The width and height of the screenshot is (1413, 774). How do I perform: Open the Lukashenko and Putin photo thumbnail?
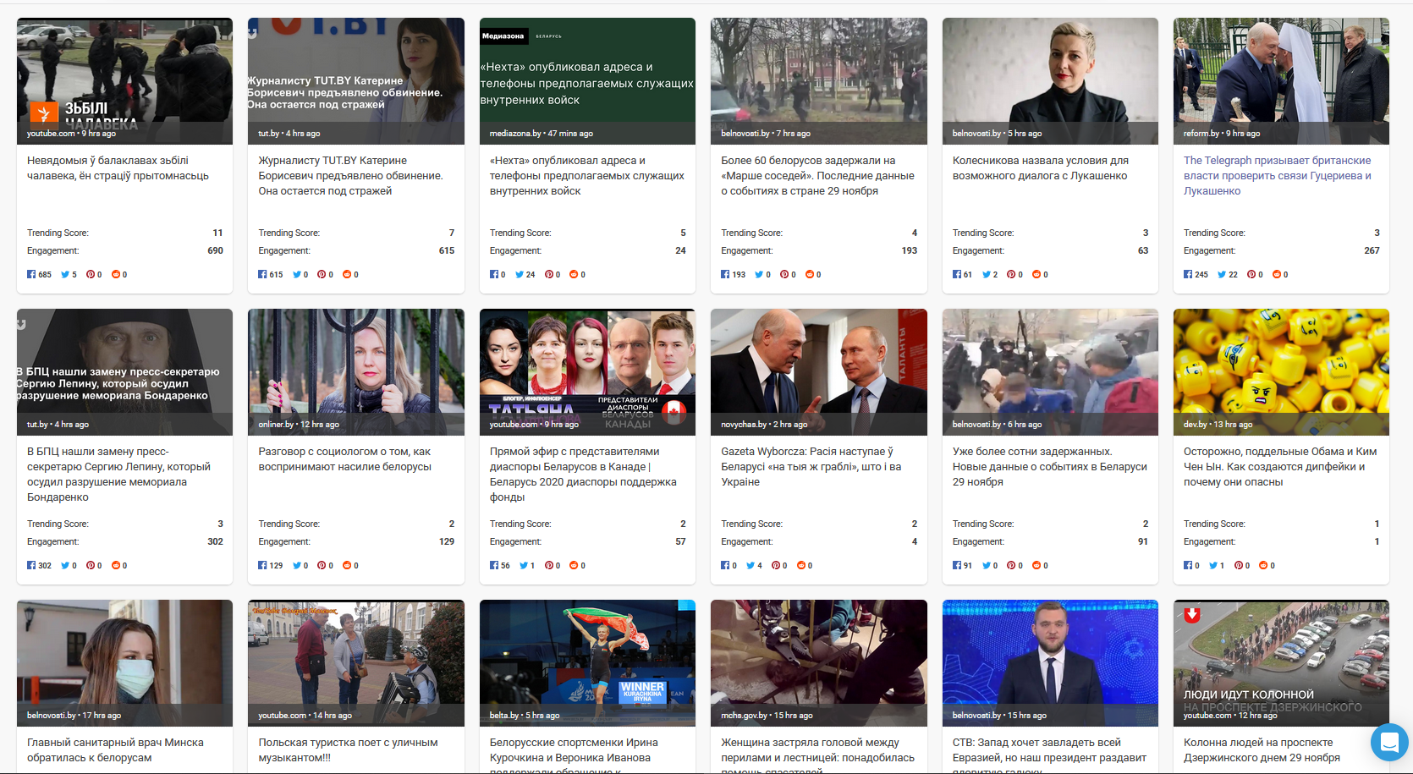818,364
